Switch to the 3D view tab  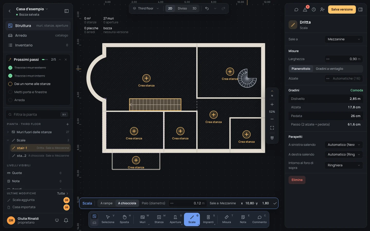195,8
